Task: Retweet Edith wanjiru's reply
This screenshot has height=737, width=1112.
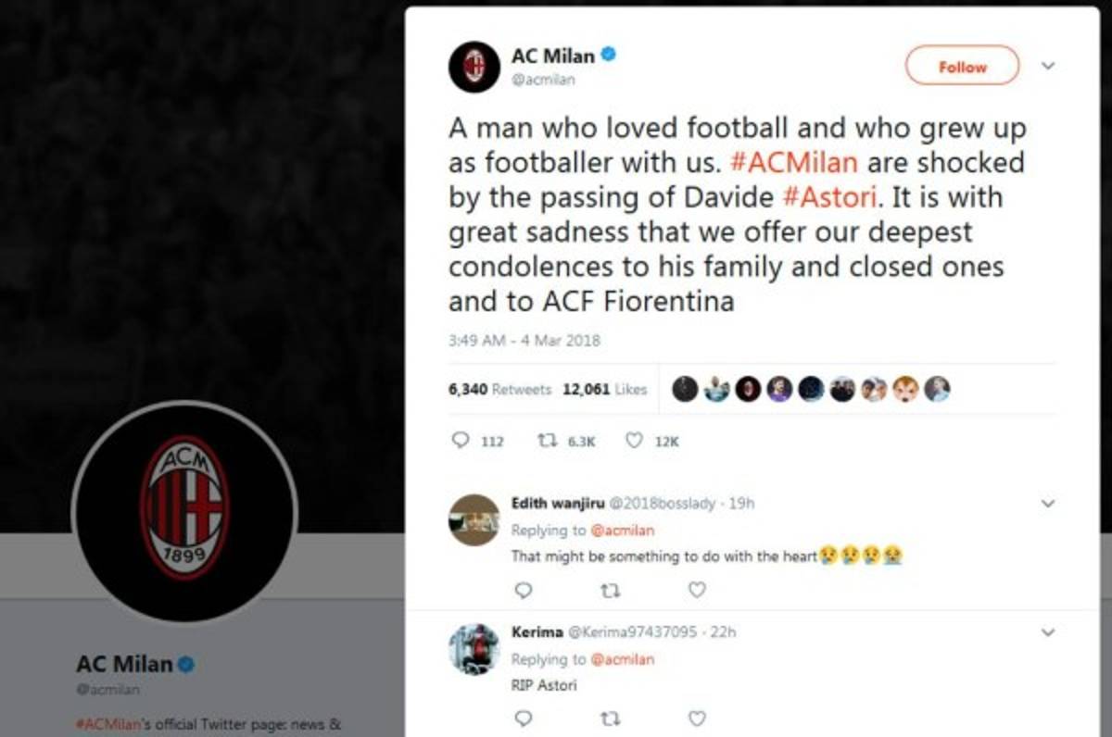Action: [x=610, y=590]
